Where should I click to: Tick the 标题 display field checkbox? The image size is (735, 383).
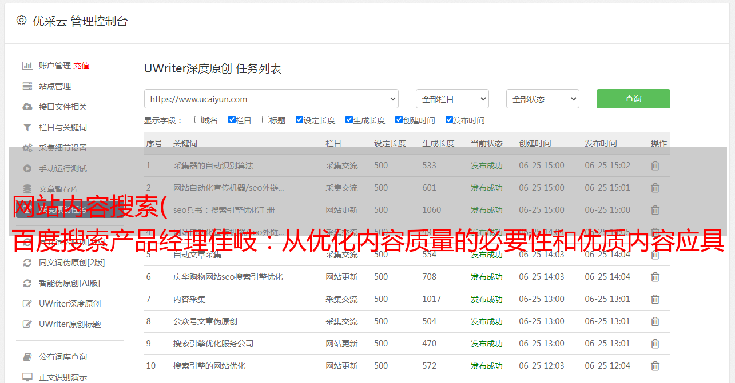pos(265,120)
